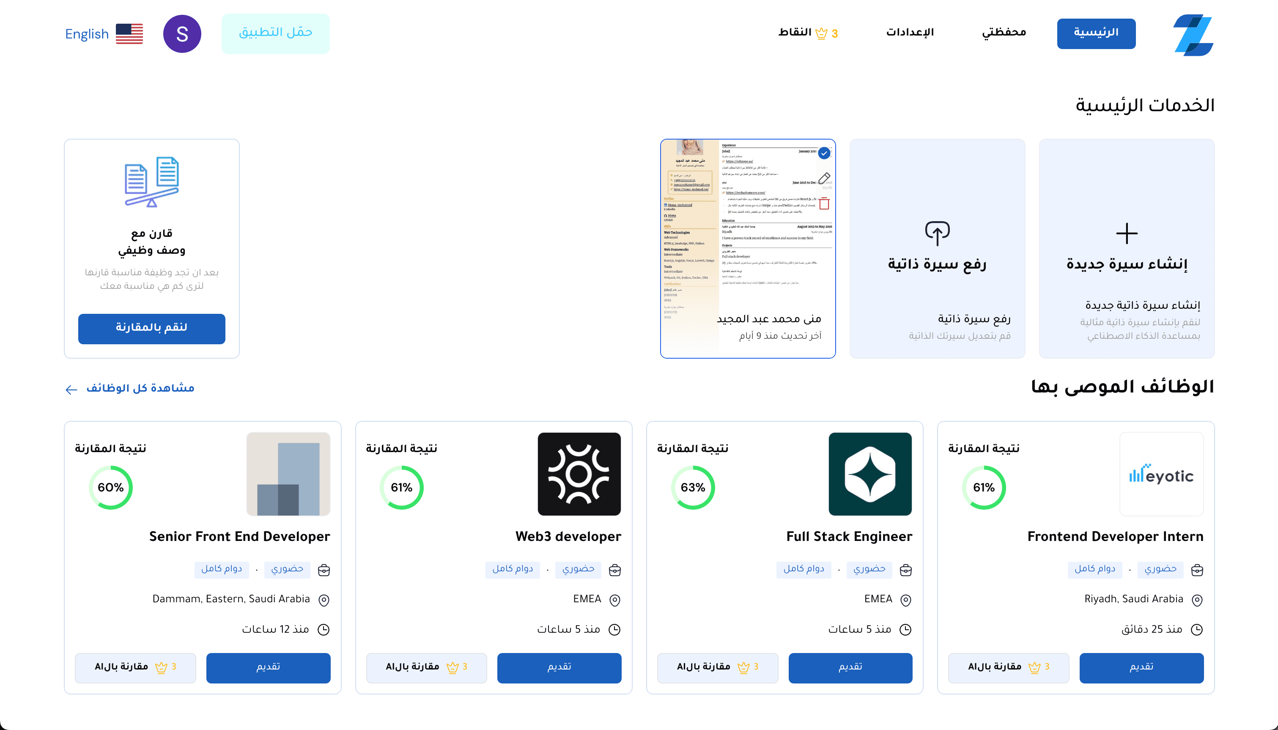Click the Full Stack Engineer company logo
1278x730 pixels.
[x=869, y=474]
